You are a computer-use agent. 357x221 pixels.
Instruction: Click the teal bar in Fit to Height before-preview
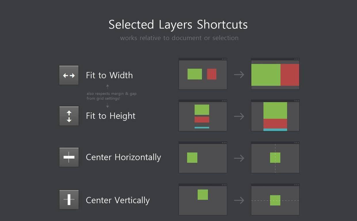click(x=202, y=127)
